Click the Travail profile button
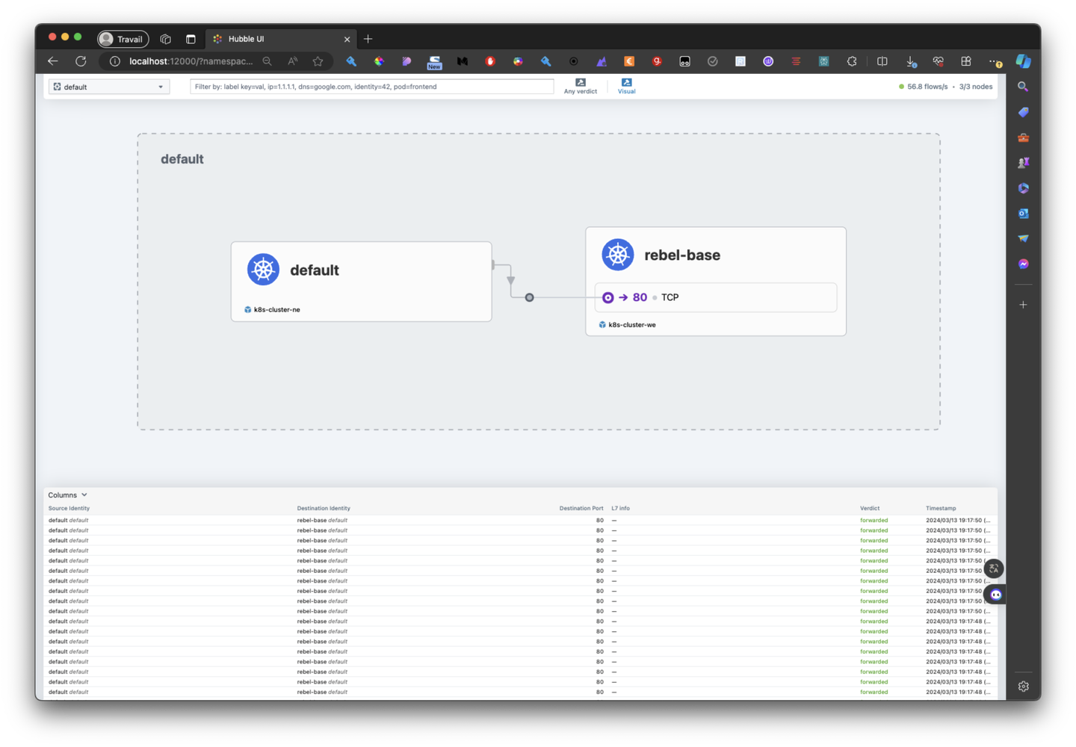Screen dimensions: 1076x747 (123, 39)
